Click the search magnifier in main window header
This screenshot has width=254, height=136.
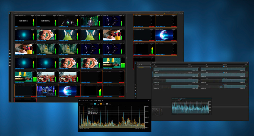click(181, 13)
